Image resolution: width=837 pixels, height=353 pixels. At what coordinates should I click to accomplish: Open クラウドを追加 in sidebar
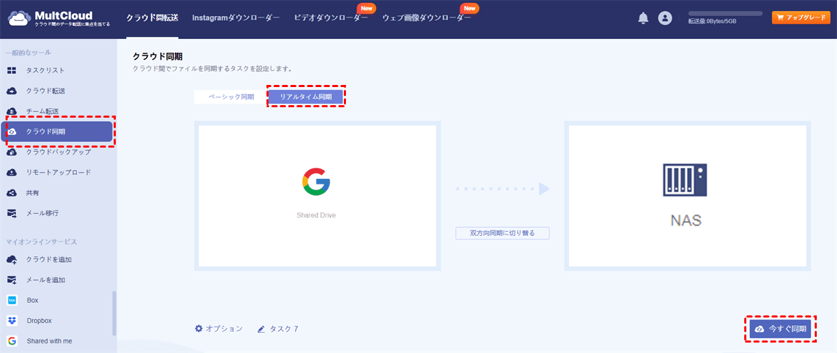pos(49,260)
